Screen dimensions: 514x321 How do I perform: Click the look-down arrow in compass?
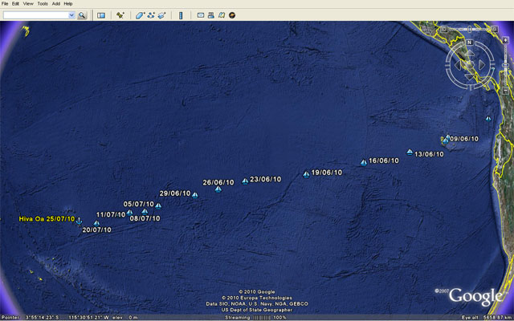point(470,77)
